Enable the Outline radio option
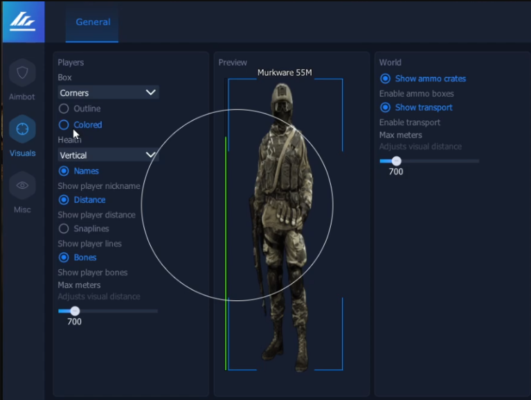The width and height of the screenshot is (531, 400). click(x=64, y=109)
